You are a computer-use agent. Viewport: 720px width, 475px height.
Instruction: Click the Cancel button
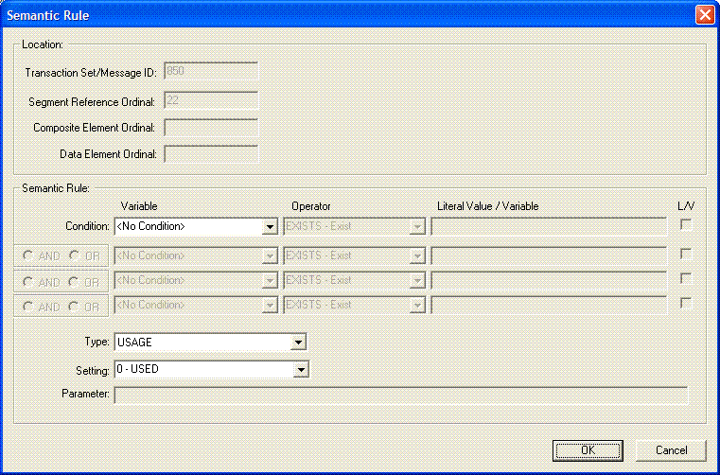pyautogui.click(x=671, y=450)
